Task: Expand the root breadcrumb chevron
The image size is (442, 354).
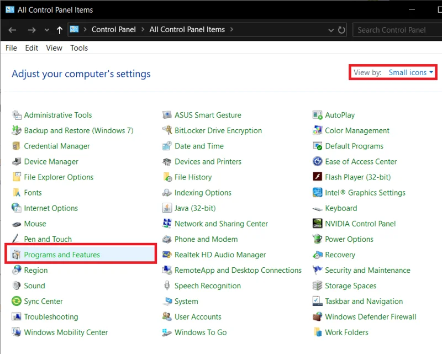Action: click(x=85, y=29)
